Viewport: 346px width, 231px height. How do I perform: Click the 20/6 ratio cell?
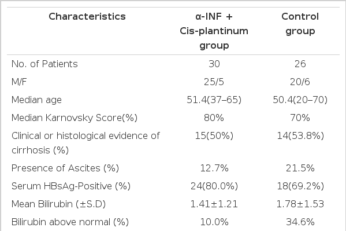click(300, 82)
